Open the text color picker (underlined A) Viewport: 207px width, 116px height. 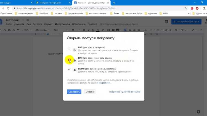(97, 30)
